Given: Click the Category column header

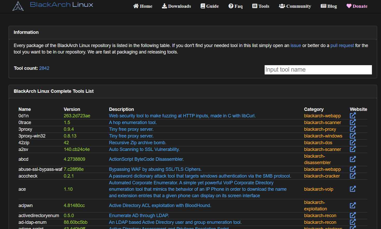Looking at the screenshot, I should click(314, 109).
